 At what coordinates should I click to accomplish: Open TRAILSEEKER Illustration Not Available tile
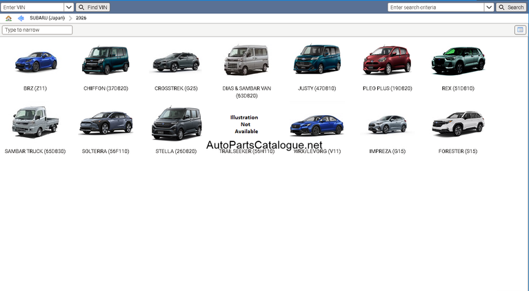245,124
